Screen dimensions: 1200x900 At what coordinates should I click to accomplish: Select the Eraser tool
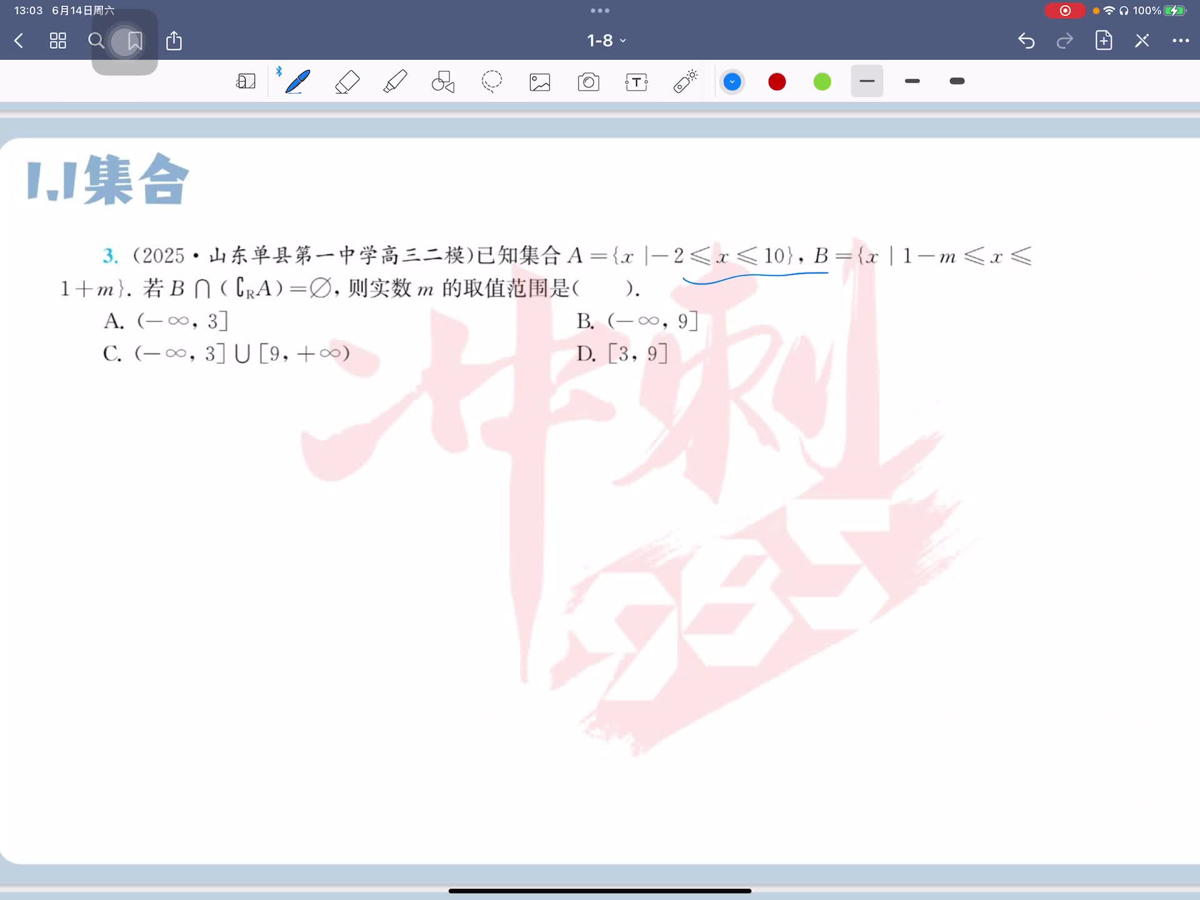pyautogui.click(x=347, y=82)
